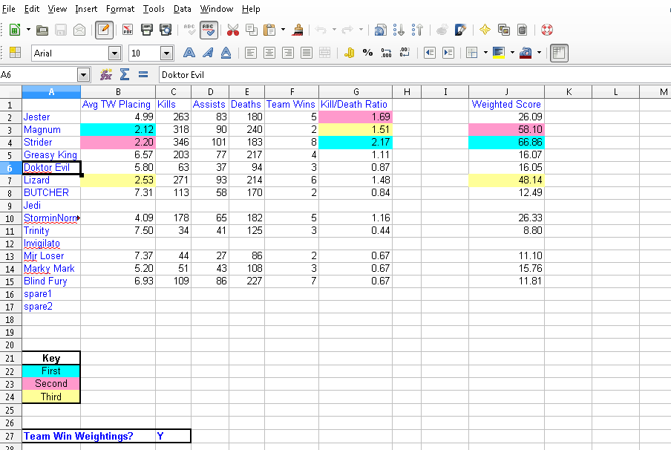Select row 10 header
Screen dimensions: 671x450
point(10,218)
